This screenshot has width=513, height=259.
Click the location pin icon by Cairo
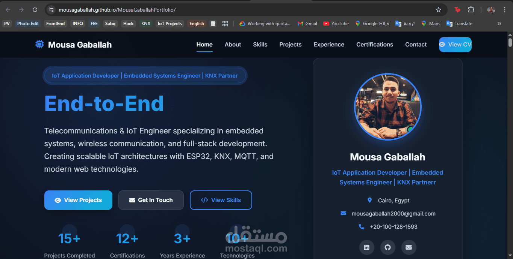coord(369,200)
